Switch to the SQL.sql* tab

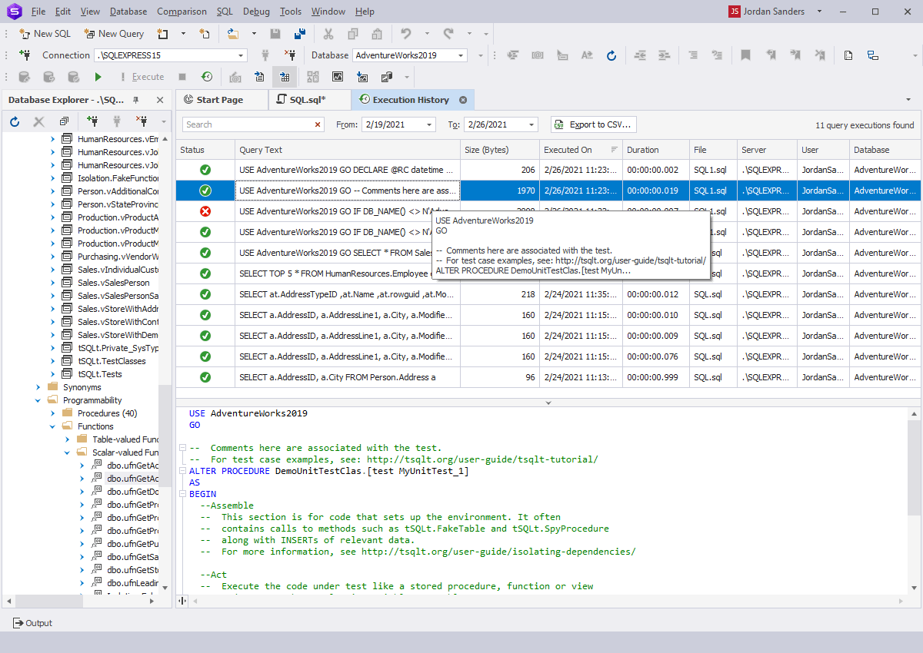[x=308, y=100]
